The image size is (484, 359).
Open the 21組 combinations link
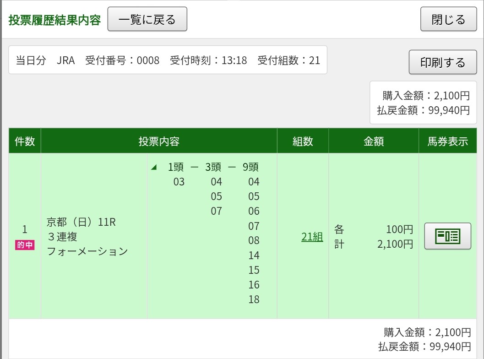click(312, 237)
